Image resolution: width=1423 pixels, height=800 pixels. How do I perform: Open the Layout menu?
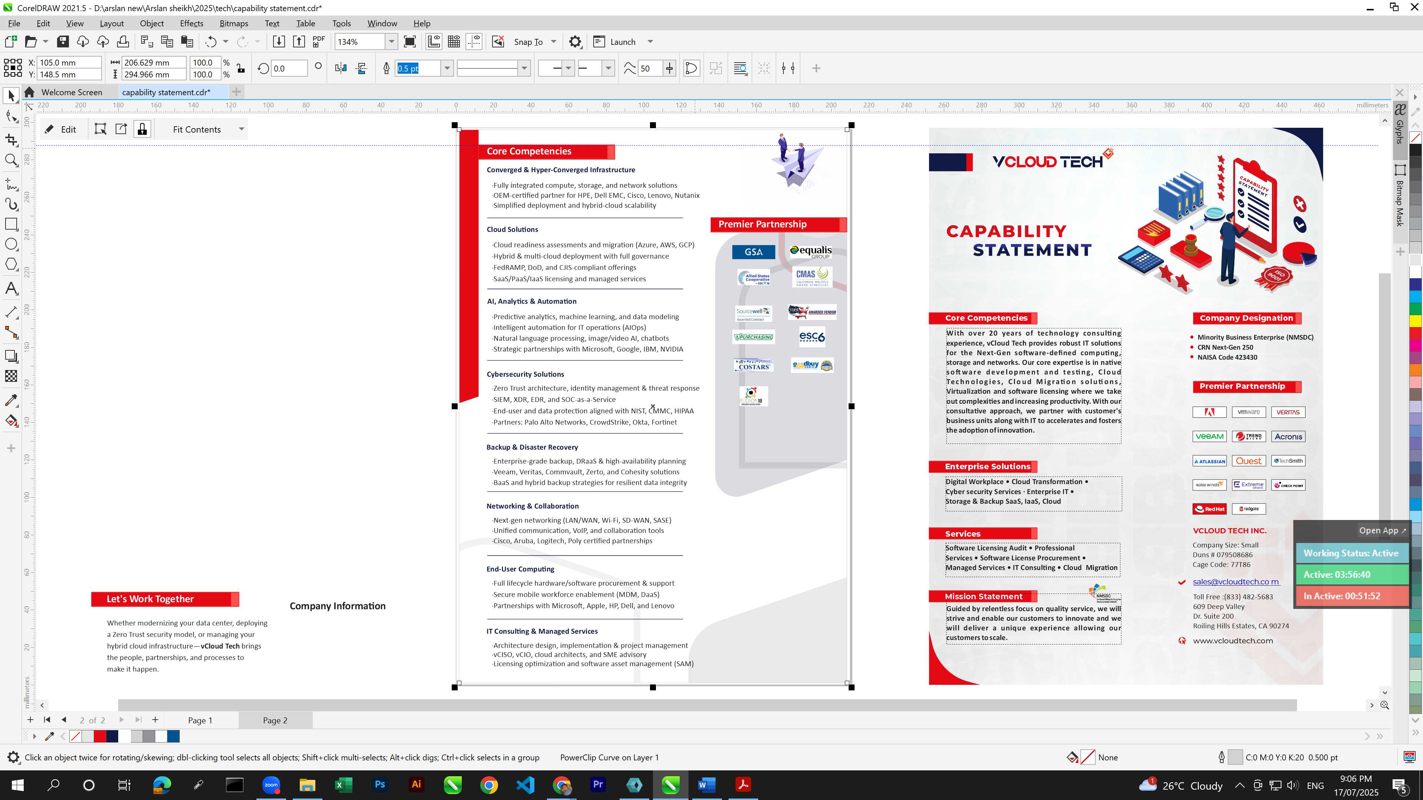112,23
